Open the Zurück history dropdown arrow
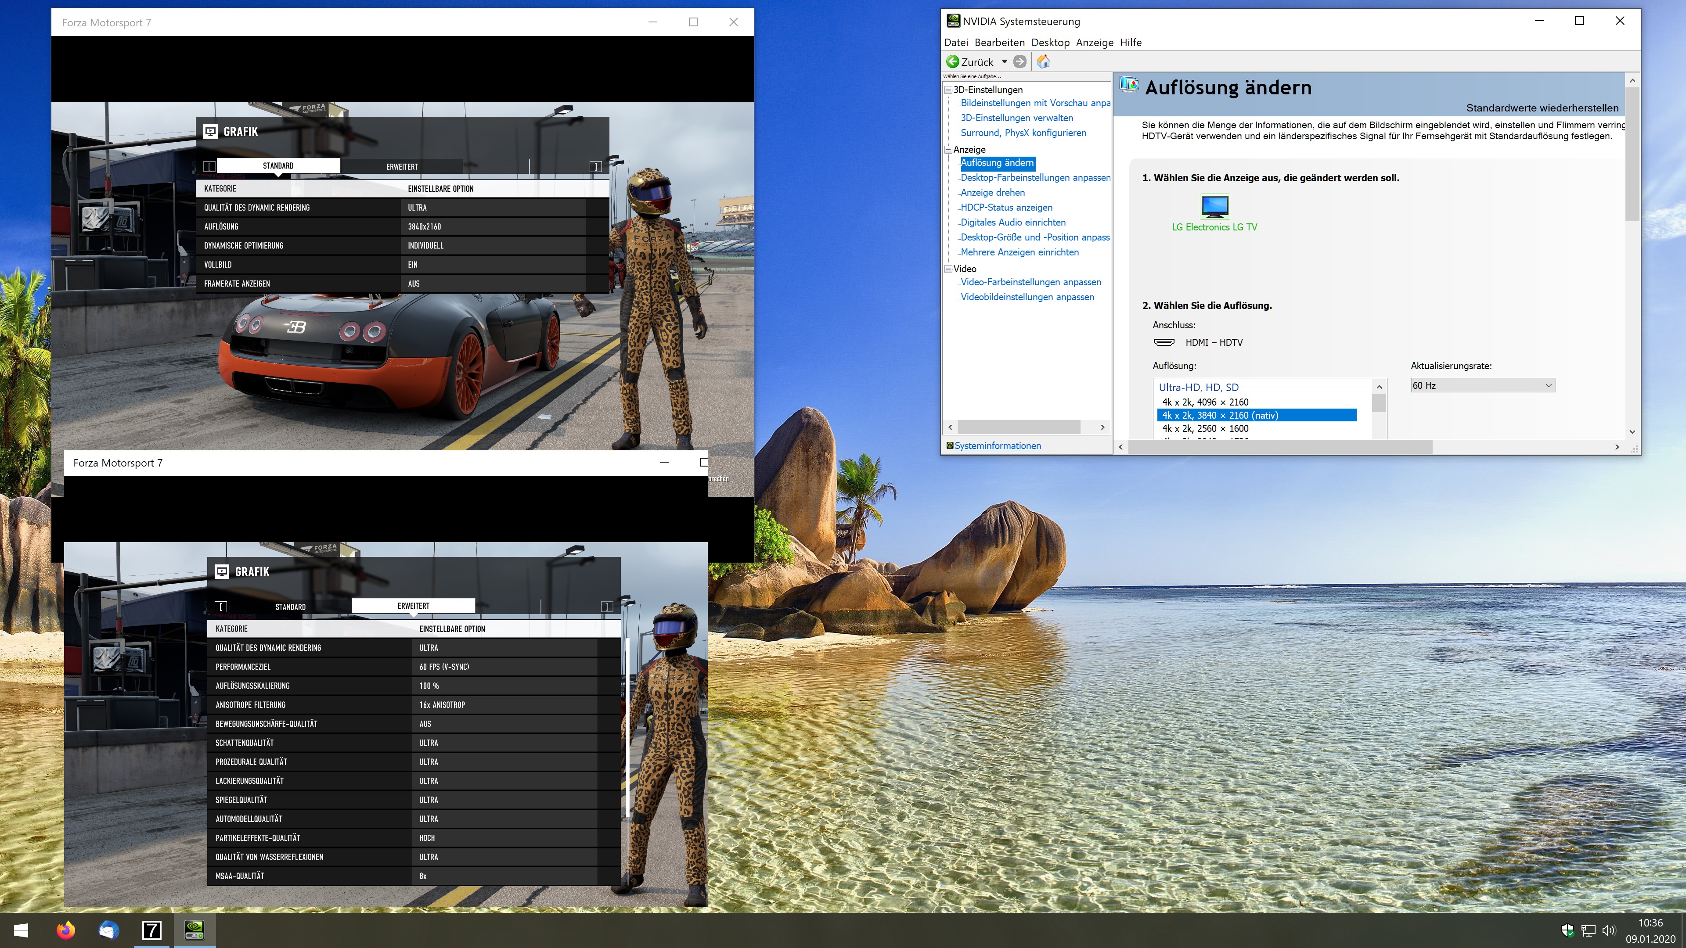This screenshot has height=948, width=1686. tap(1004, 61)
